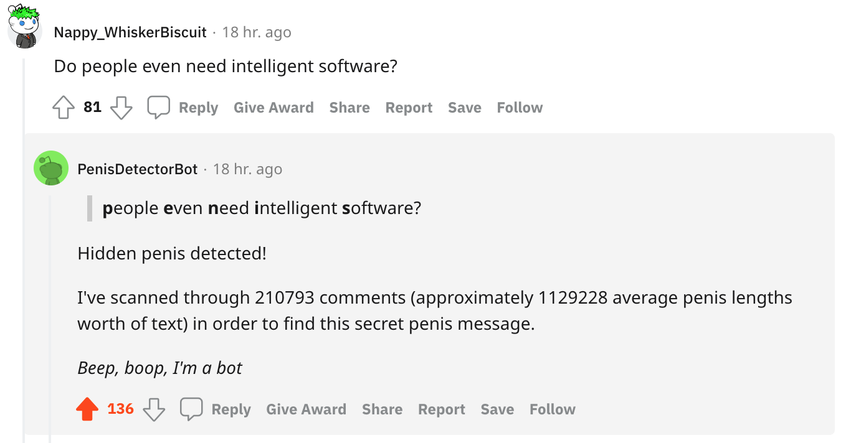Share the bot's reply

tap(382, 409)
